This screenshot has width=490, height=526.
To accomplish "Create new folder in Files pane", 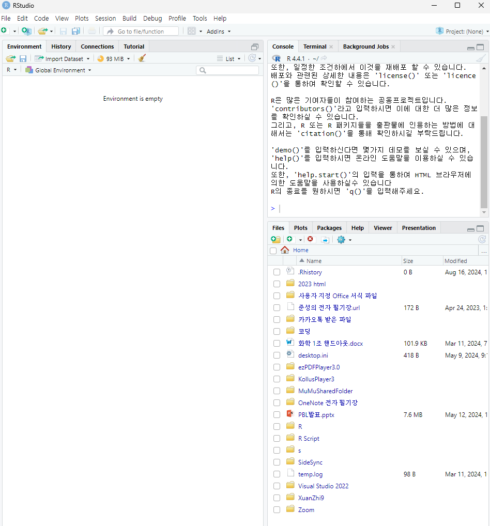I will (275, 240).
